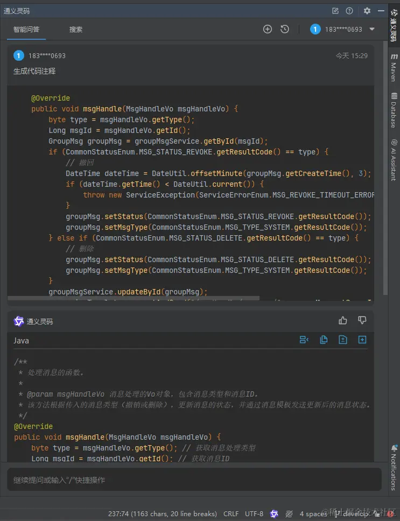Viewport: 400px width, 521px height.
Task: Click the insert code at cursor icon
Action: click(304, 340)
